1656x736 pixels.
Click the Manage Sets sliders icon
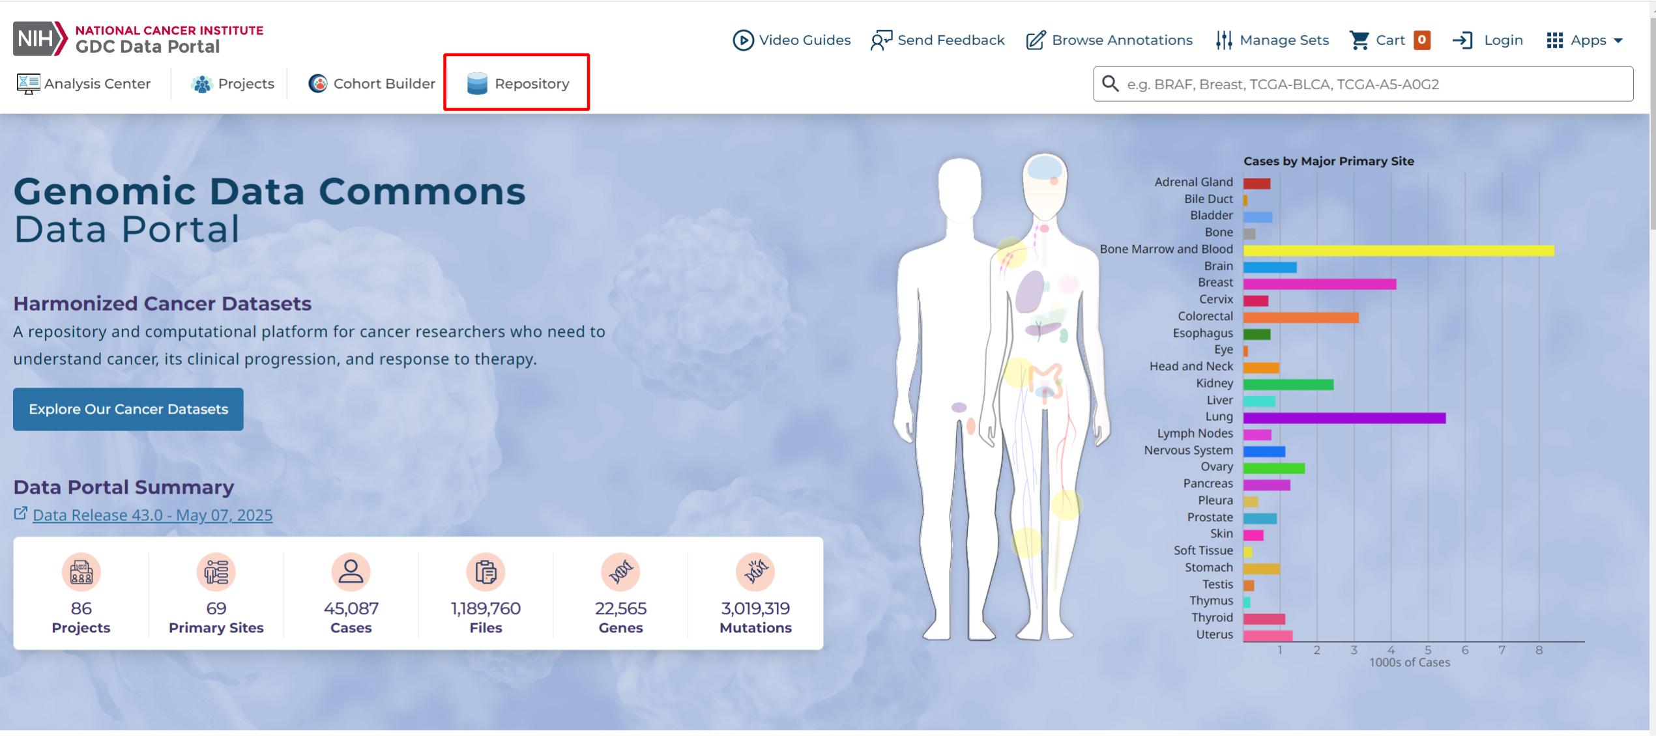(1223, 40)
